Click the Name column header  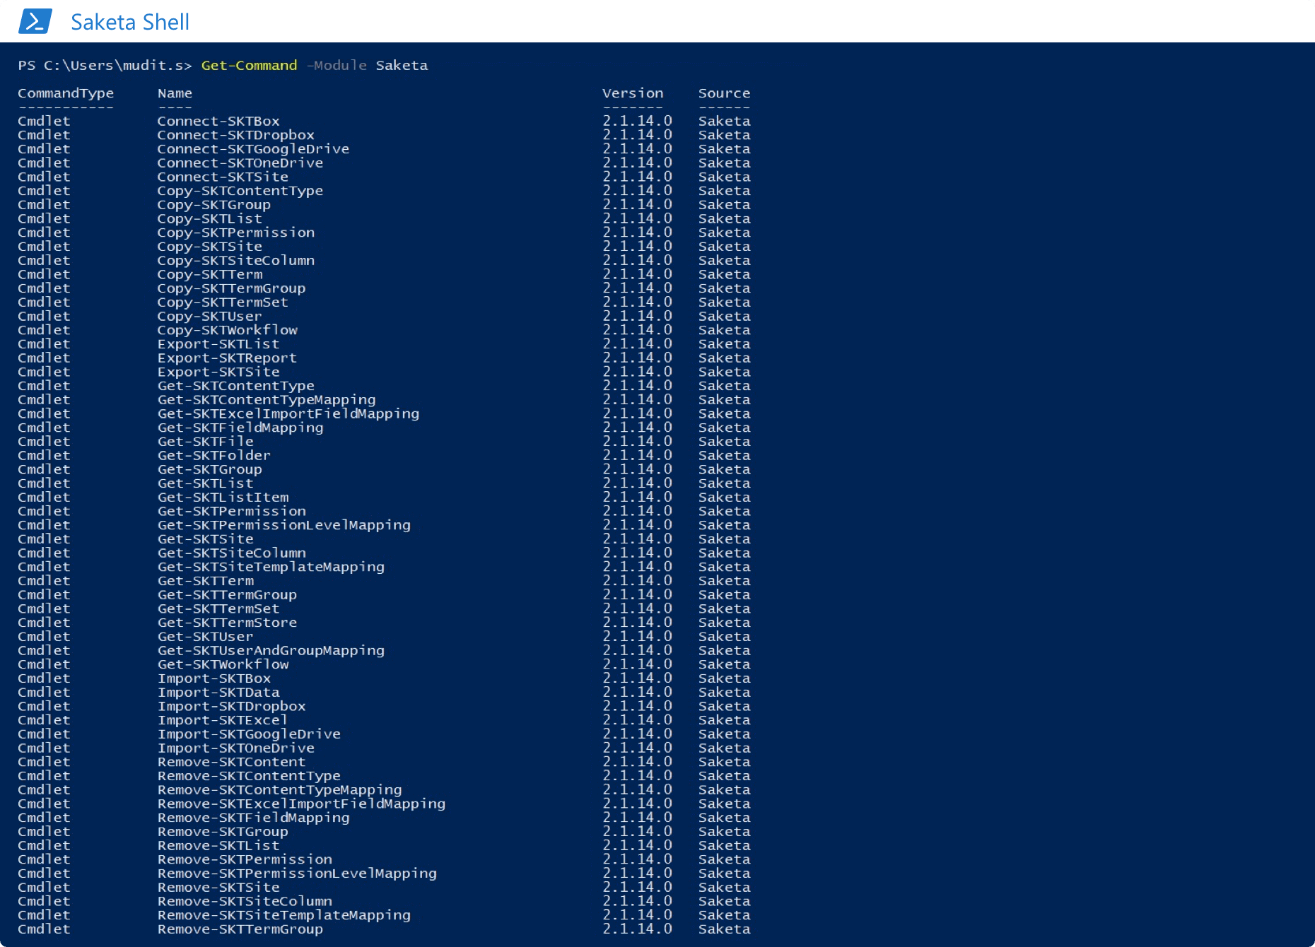click(x=173, y=93)
